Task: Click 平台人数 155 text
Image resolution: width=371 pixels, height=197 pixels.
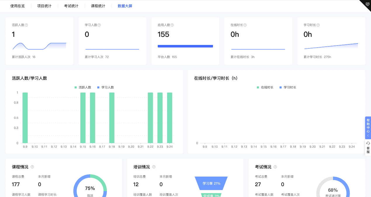Action: tap(167, 57)
